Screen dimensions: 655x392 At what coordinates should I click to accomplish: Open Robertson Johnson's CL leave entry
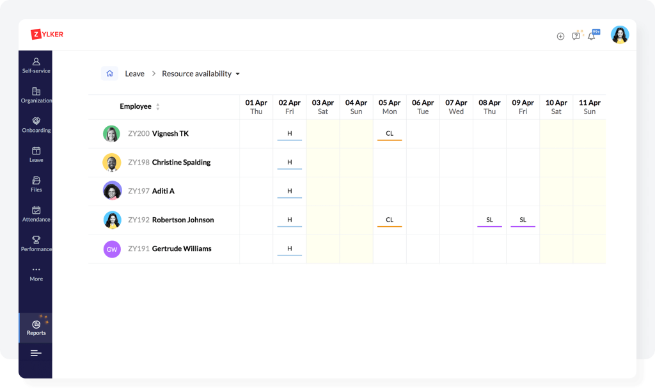click(x=390, y=219)
